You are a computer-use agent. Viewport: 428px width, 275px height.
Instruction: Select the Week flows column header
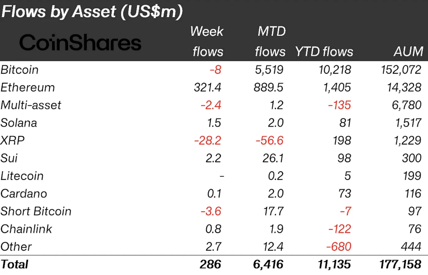tap(207, 41)
